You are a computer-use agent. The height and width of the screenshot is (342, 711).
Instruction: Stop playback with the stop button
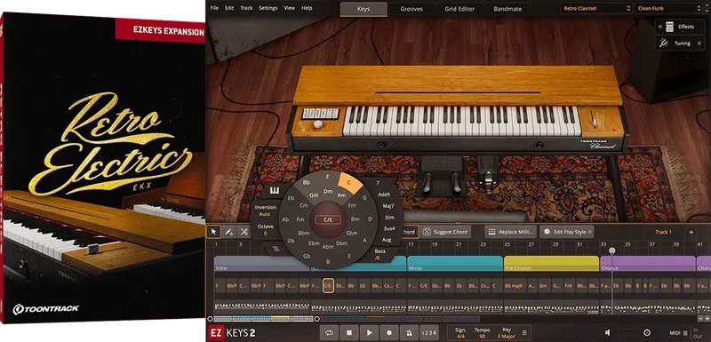(349, 332)
